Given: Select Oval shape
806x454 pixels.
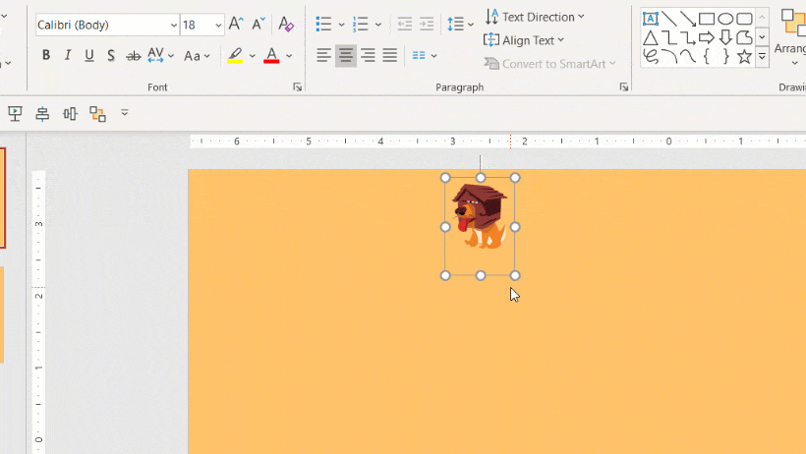Looking at the screenshot, I should click(x=725, y=19).
